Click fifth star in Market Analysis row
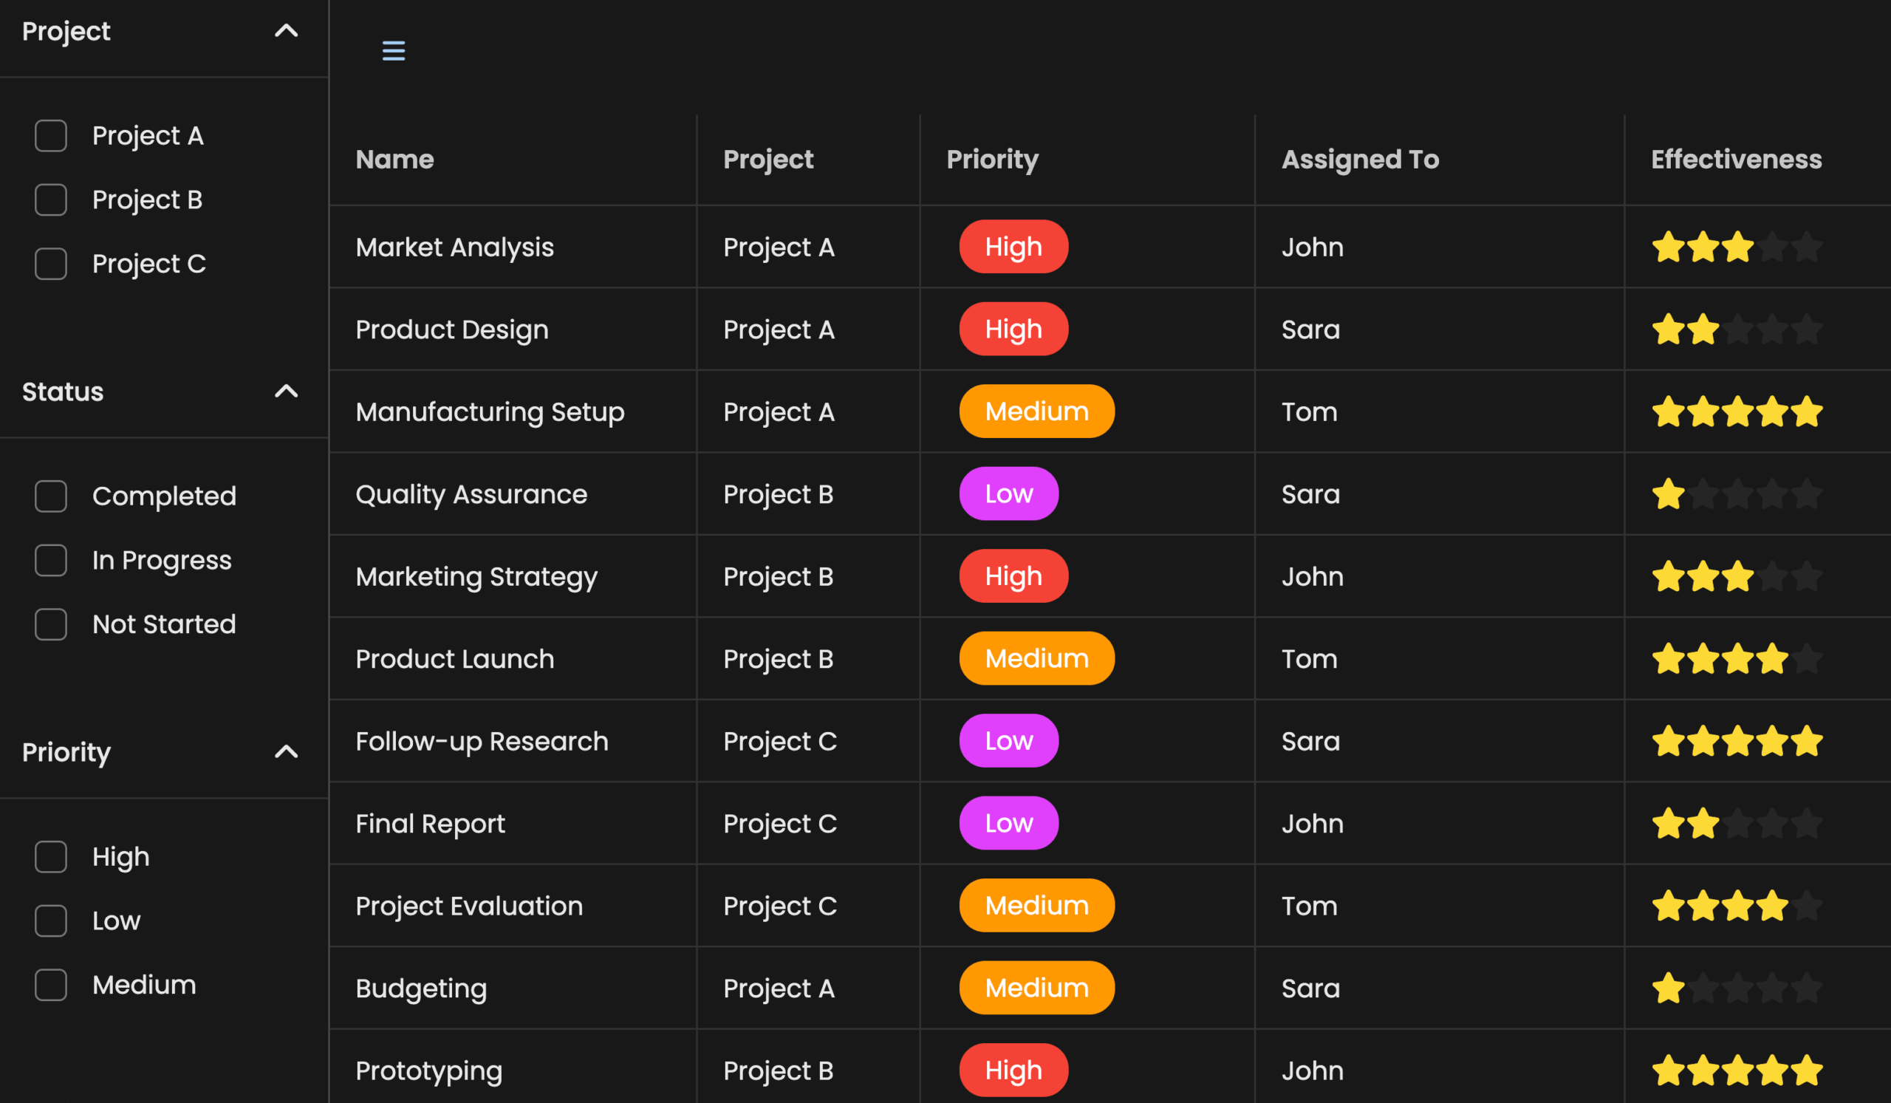 tap(1806, 247)
